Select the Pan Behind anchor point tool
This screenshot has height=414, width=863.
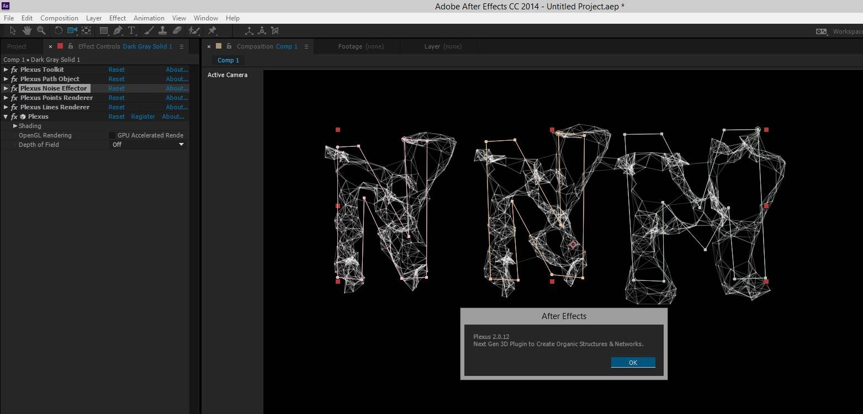pyautogui.click(x=86, y=30)
